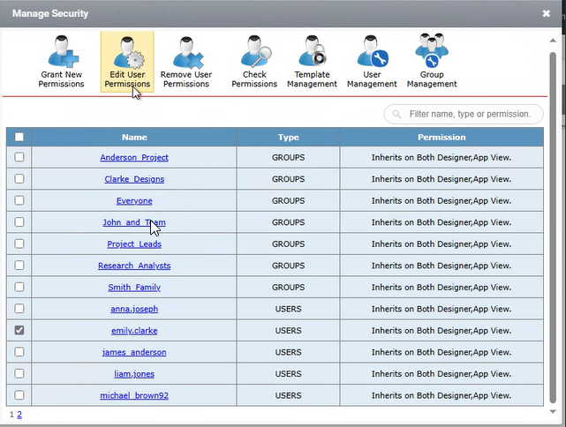Open the Anderson_Project link
The image size is (566, 427).
pos(134,158)
